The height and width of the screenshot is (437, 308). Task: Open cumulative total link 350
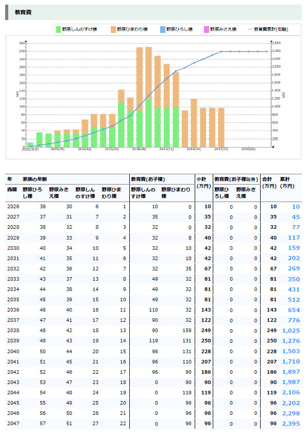coord(294,279)
